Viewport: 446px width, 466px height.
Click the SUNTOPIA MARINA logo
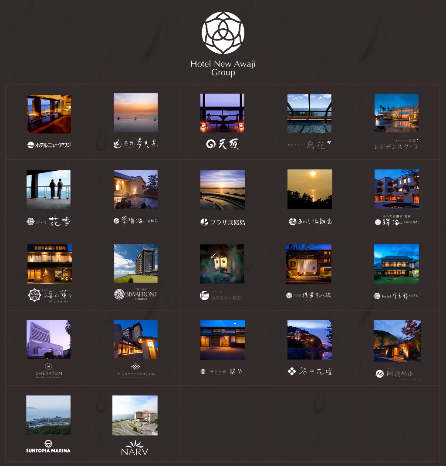click(48, 446)
